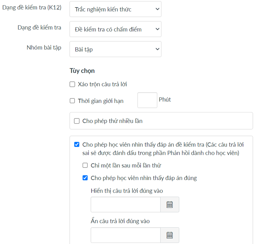The image size is (258, 244).
Task: Enable the 'Thời gian giới hạn' checkbox
Action: coord(72,101)
